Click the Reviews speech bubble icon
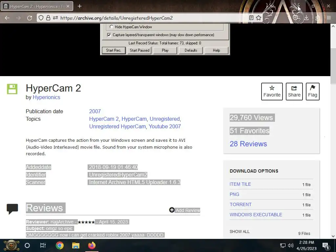336x252 pixels. pos(12,209)
